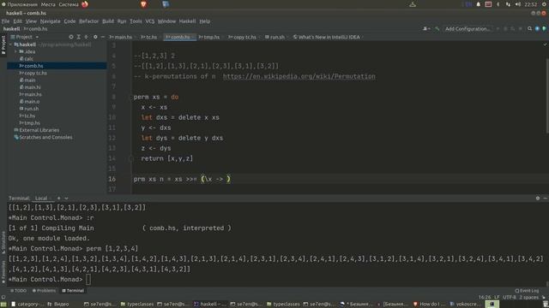This screenshot has width=549, height=308.
Task: Open the Event Log
Action: click(527, 291)
